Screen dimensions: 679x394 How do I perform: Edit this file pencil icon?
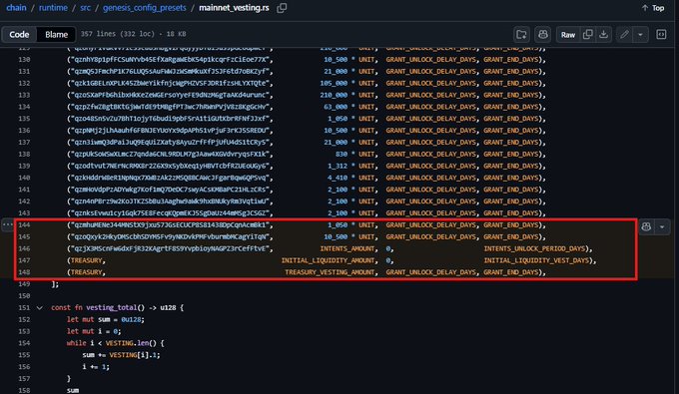(624, 35)
